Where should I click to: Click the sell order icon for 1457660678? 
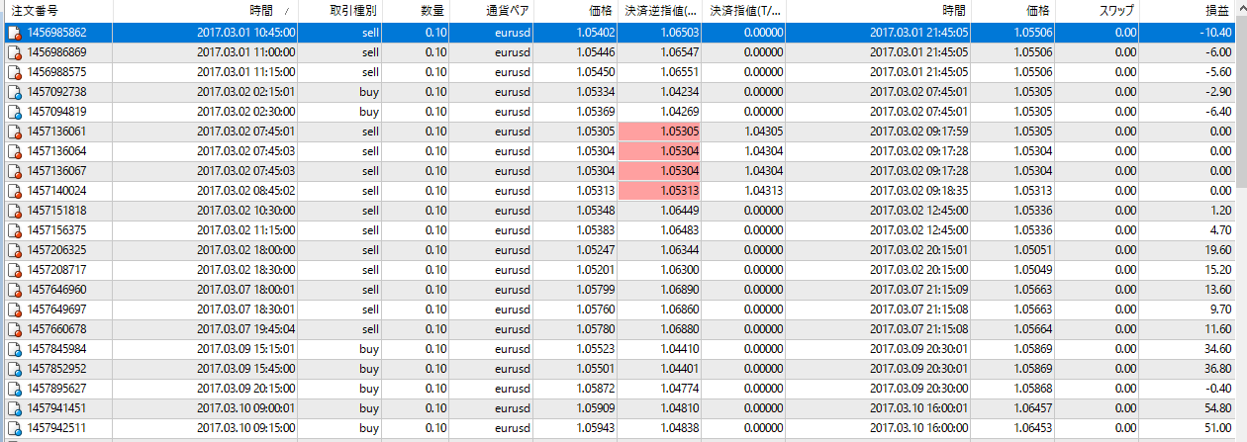click(14, 329)
